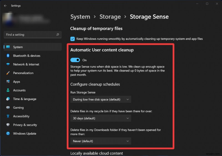Open the Run Storage Sense dropdown
The height and width of the screenshot is (156, 222).
coord(101,99)
